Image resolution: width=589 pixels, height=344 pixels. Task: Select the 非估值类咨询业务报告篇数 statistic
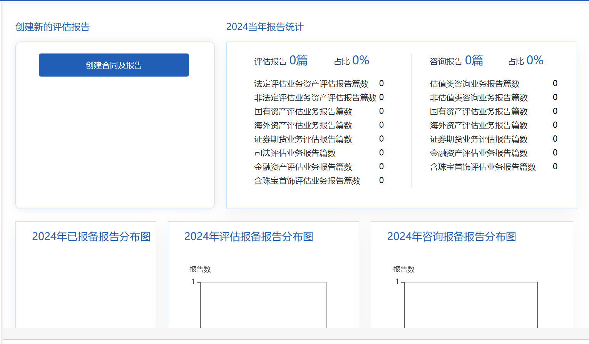[479, 98]
